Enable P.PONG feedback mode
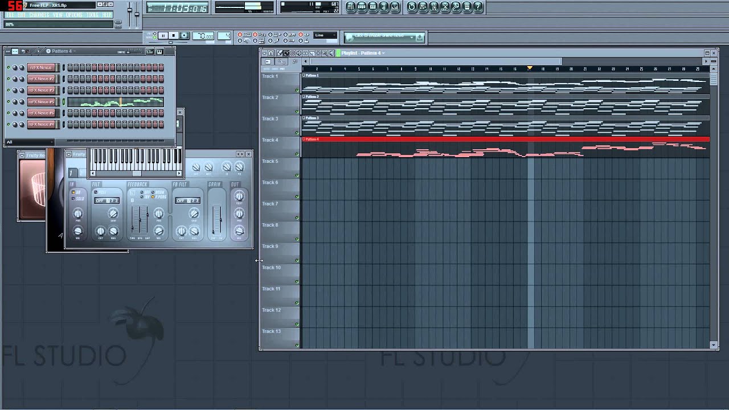 coord(153,197)
